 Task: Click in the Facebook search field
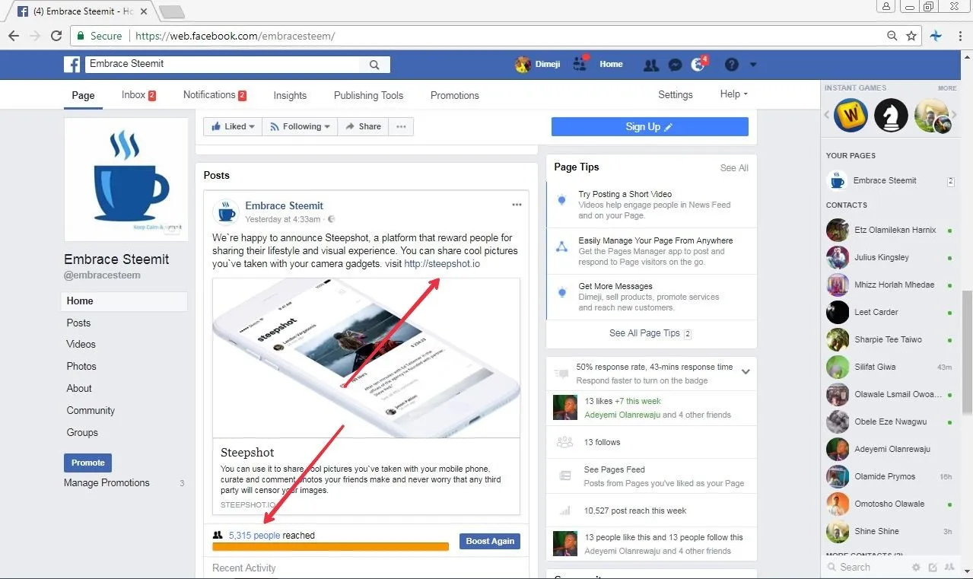click(x=222, y=65)
